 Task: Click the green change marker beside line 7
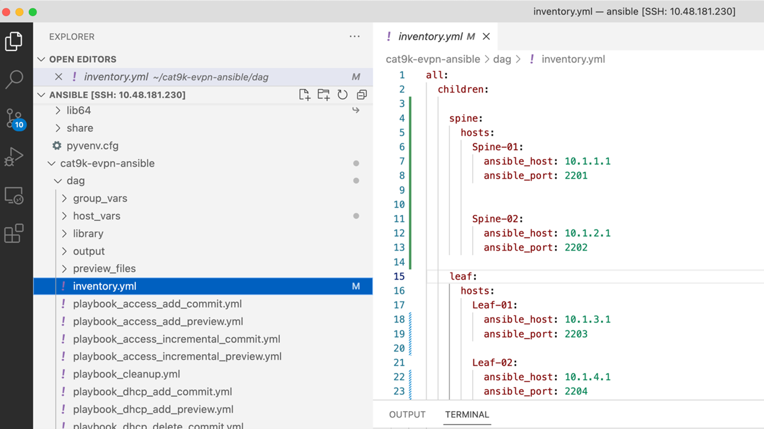click(x=410, y=161)
